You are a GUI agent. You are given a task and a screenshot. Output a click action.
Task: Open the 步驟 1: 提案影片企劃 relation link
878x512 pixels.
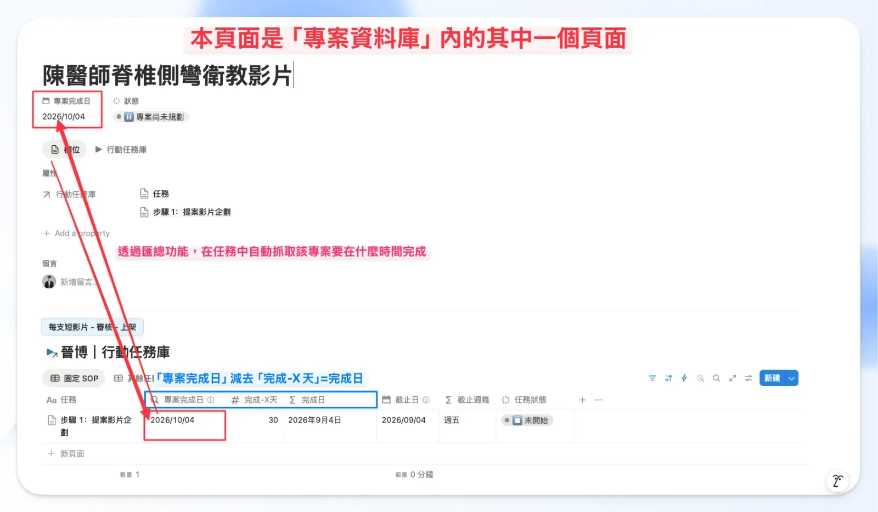pyautogui.click(x=185, y=212)
